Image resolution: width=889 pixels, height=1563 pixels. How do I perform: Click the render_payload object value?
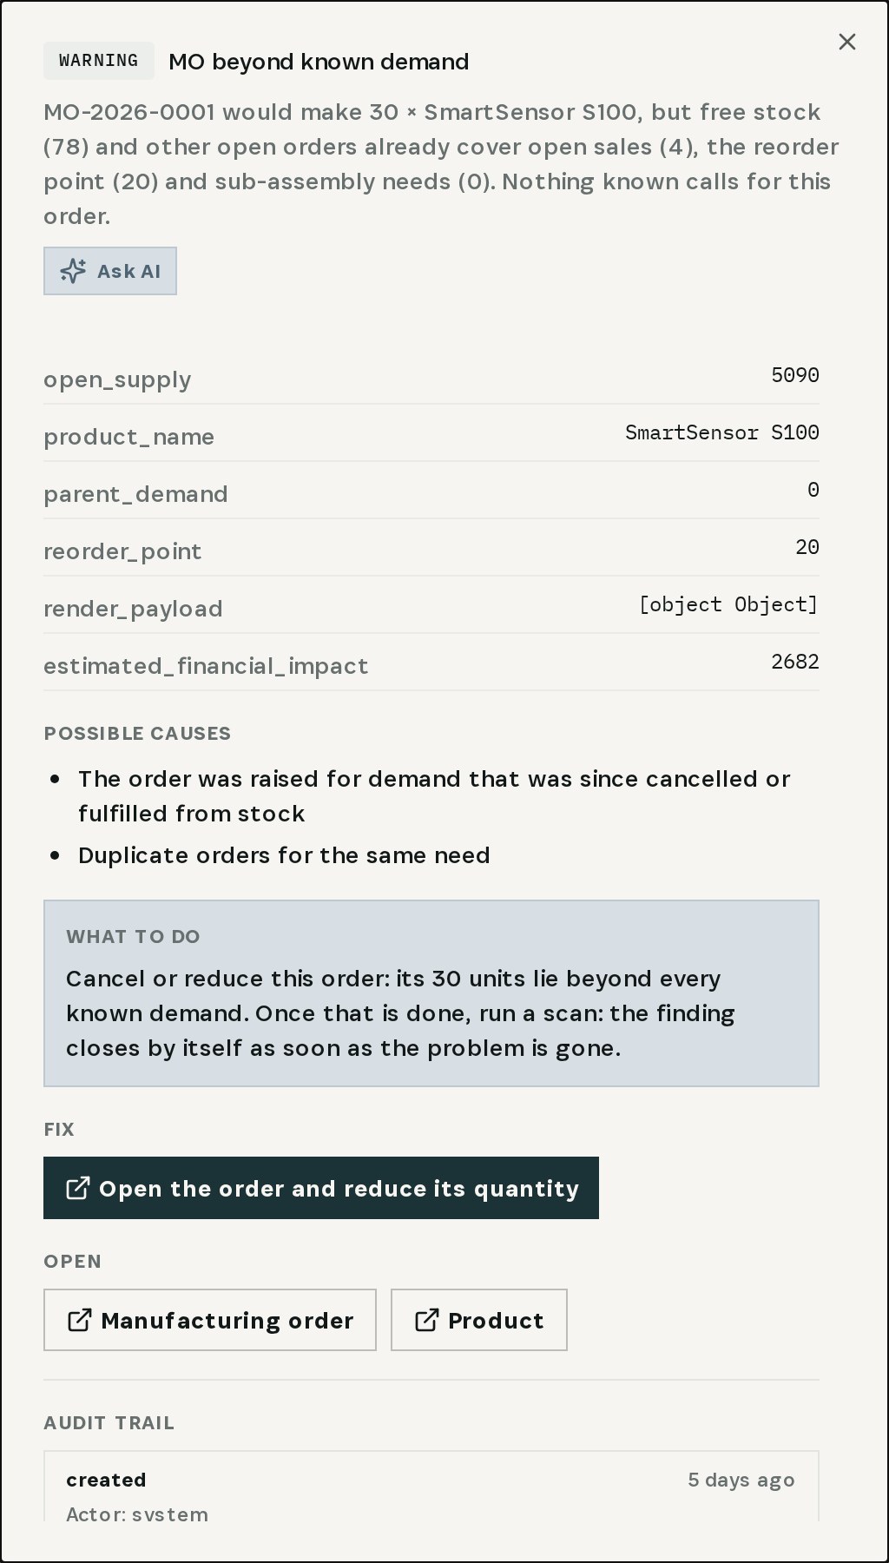[x=728, y=604]
